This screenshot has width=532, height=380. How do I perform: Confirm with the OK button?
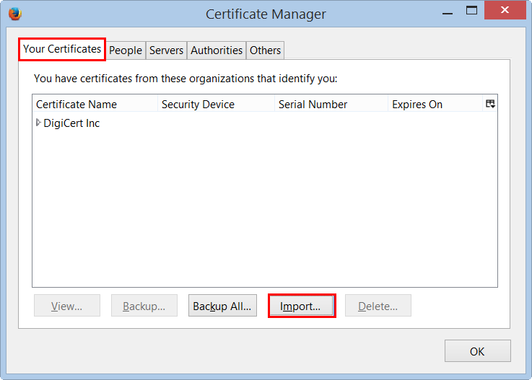tap(477, 351)
